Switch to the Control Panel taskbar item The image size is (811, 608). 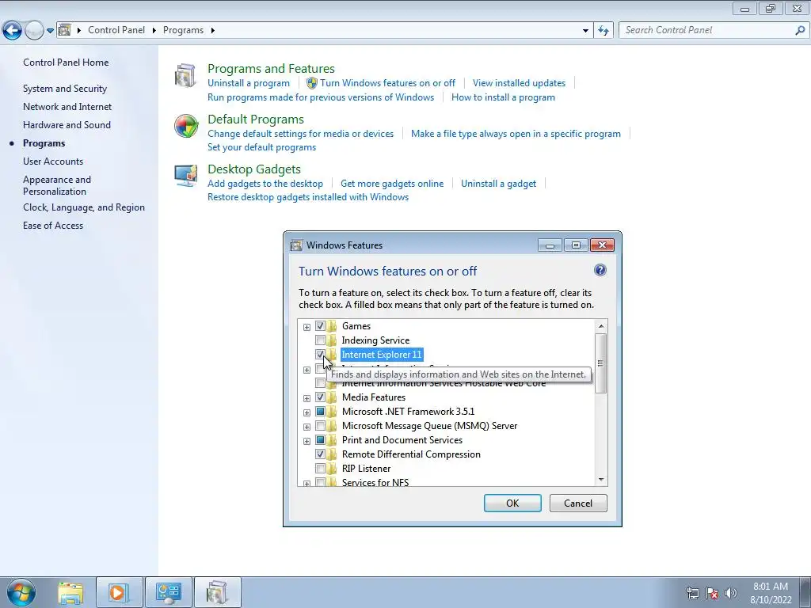169,592
